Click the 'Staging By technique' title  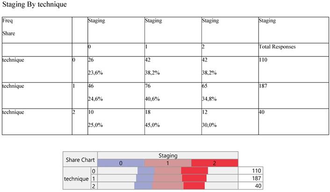click(x=34, y=5)
